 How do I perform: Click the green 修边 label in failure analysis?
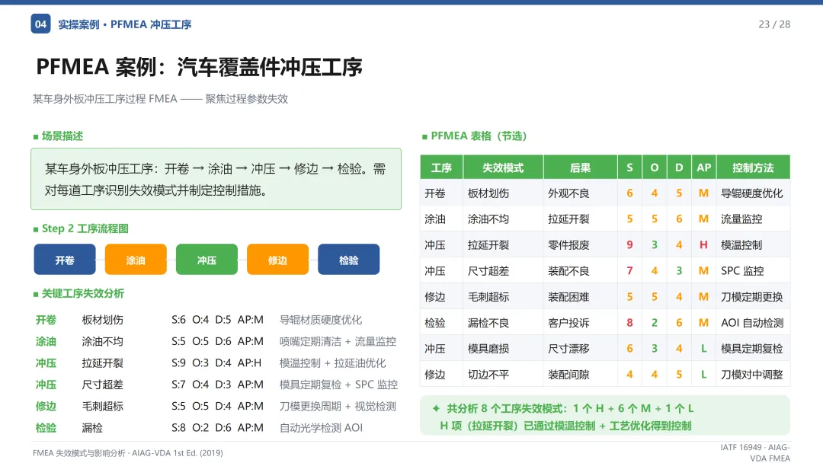(x=46, y=407)
